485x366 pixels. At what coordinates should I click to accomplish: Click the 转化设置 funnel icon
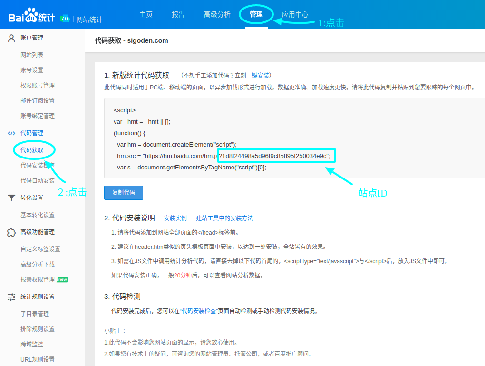tap(11, 198)
